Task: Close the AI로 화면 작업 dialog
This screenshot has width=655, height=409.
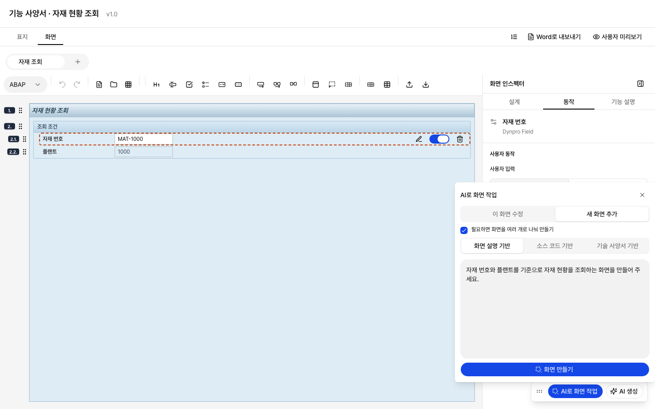Action: tap(642, 195)
